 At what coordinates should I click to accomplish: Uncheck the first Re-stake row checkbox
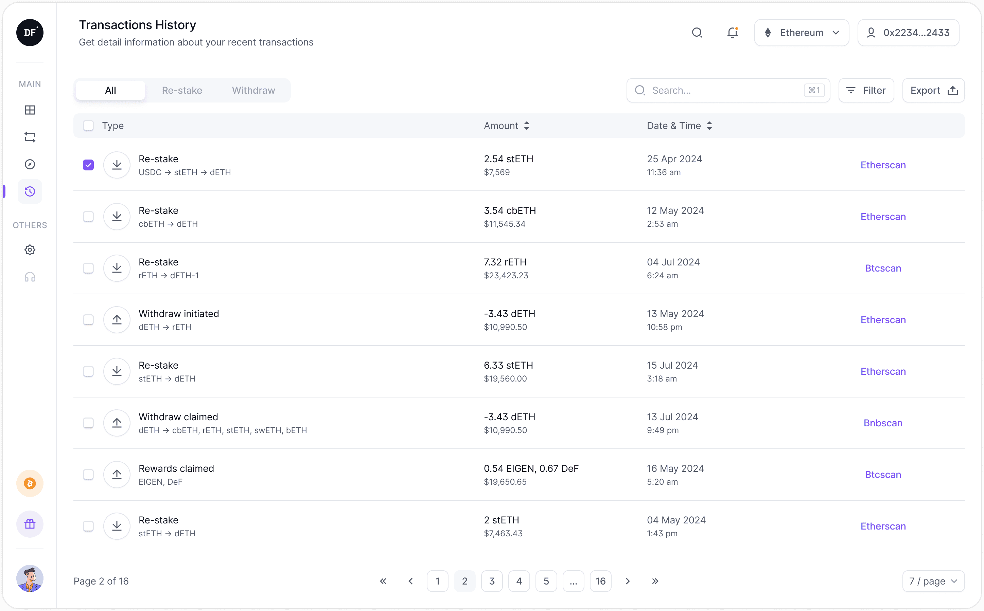tap(88, 165)
